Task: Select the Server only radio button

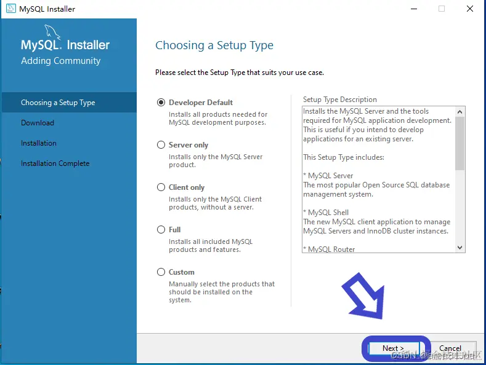Action: pos(161,145)
